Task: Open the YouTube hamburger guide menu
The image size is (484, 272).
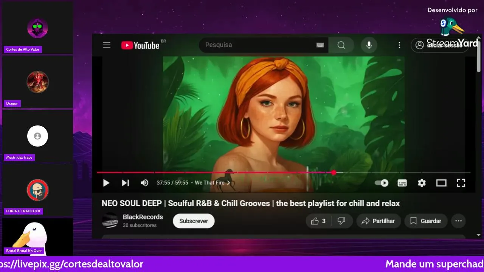Action: [107, 45]
